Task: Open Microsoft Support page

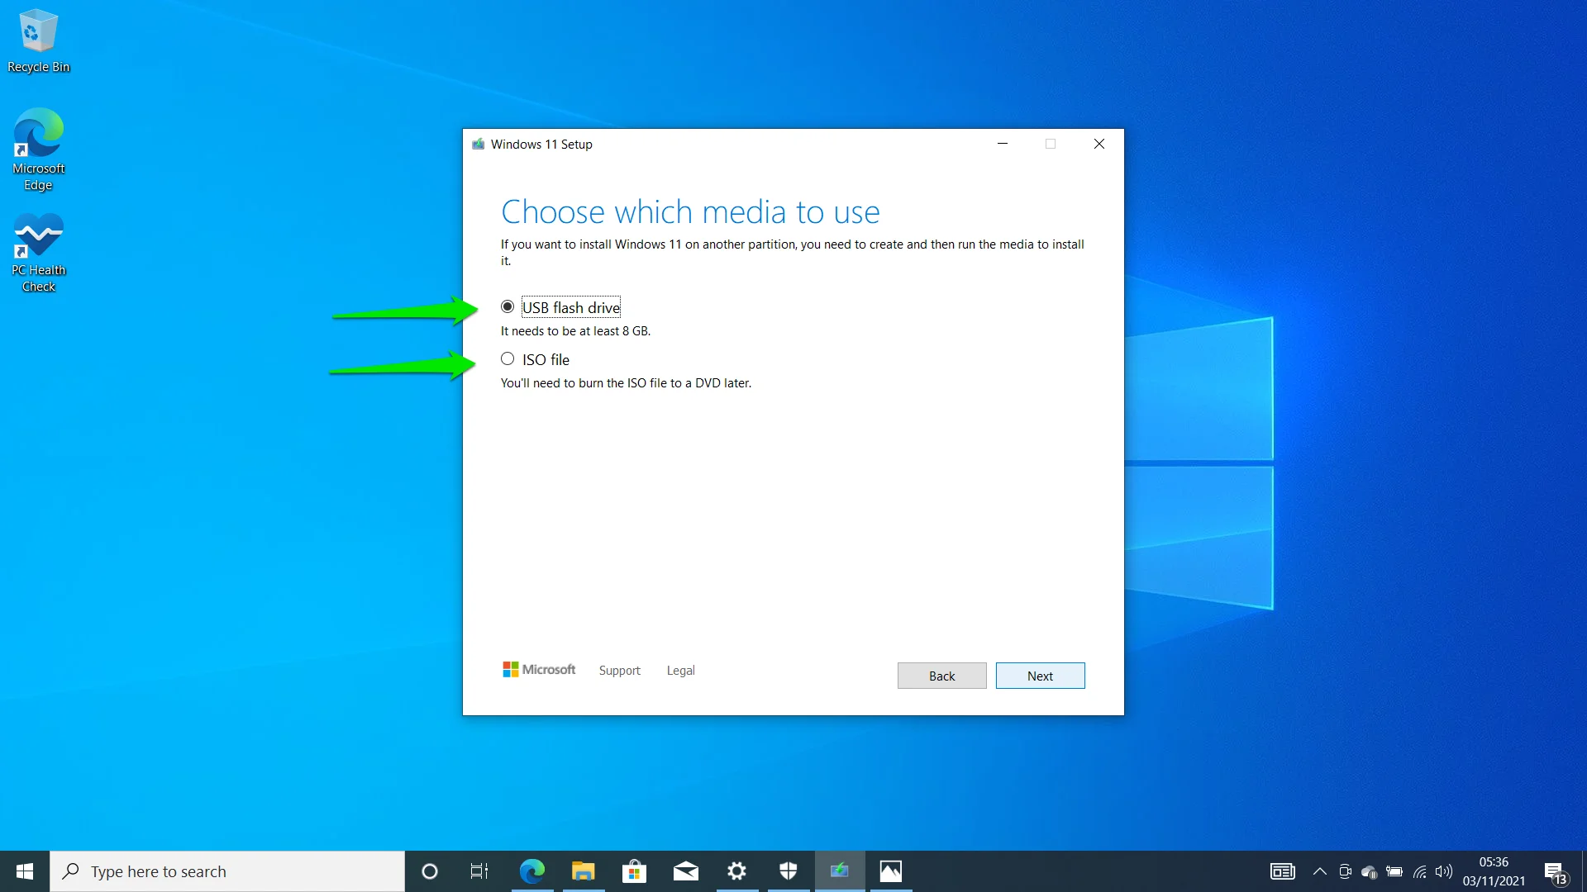Action: click(619, 670)
